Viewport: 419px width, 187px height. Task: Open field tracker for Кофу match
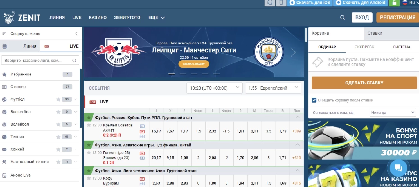(x=142, y=184)
